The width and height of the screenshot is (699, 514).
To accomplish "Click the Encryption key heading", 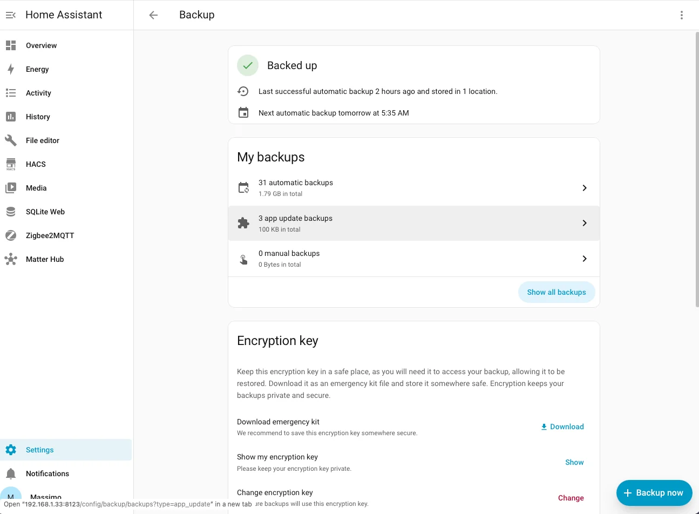I will click(x=277, y=341).
